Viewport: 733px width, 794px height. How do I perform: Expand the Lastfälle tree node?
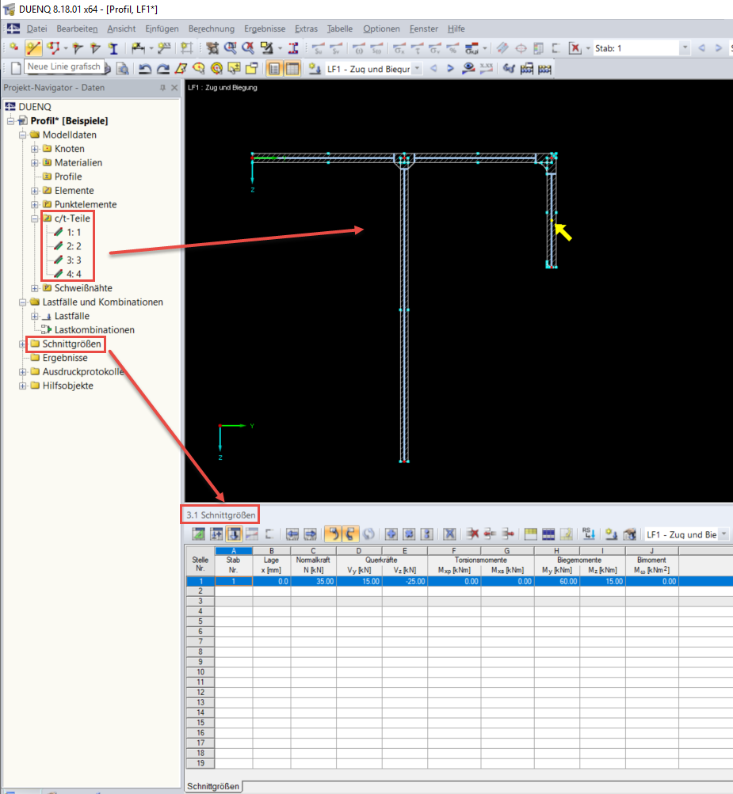pos(34,316)
